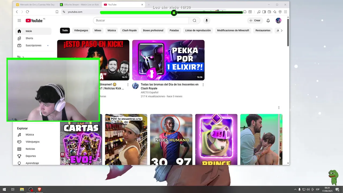Switch to ElXoche Stream Kick tab
The height and width of the screenshot is (193, 343).
(x=79, y=5)
